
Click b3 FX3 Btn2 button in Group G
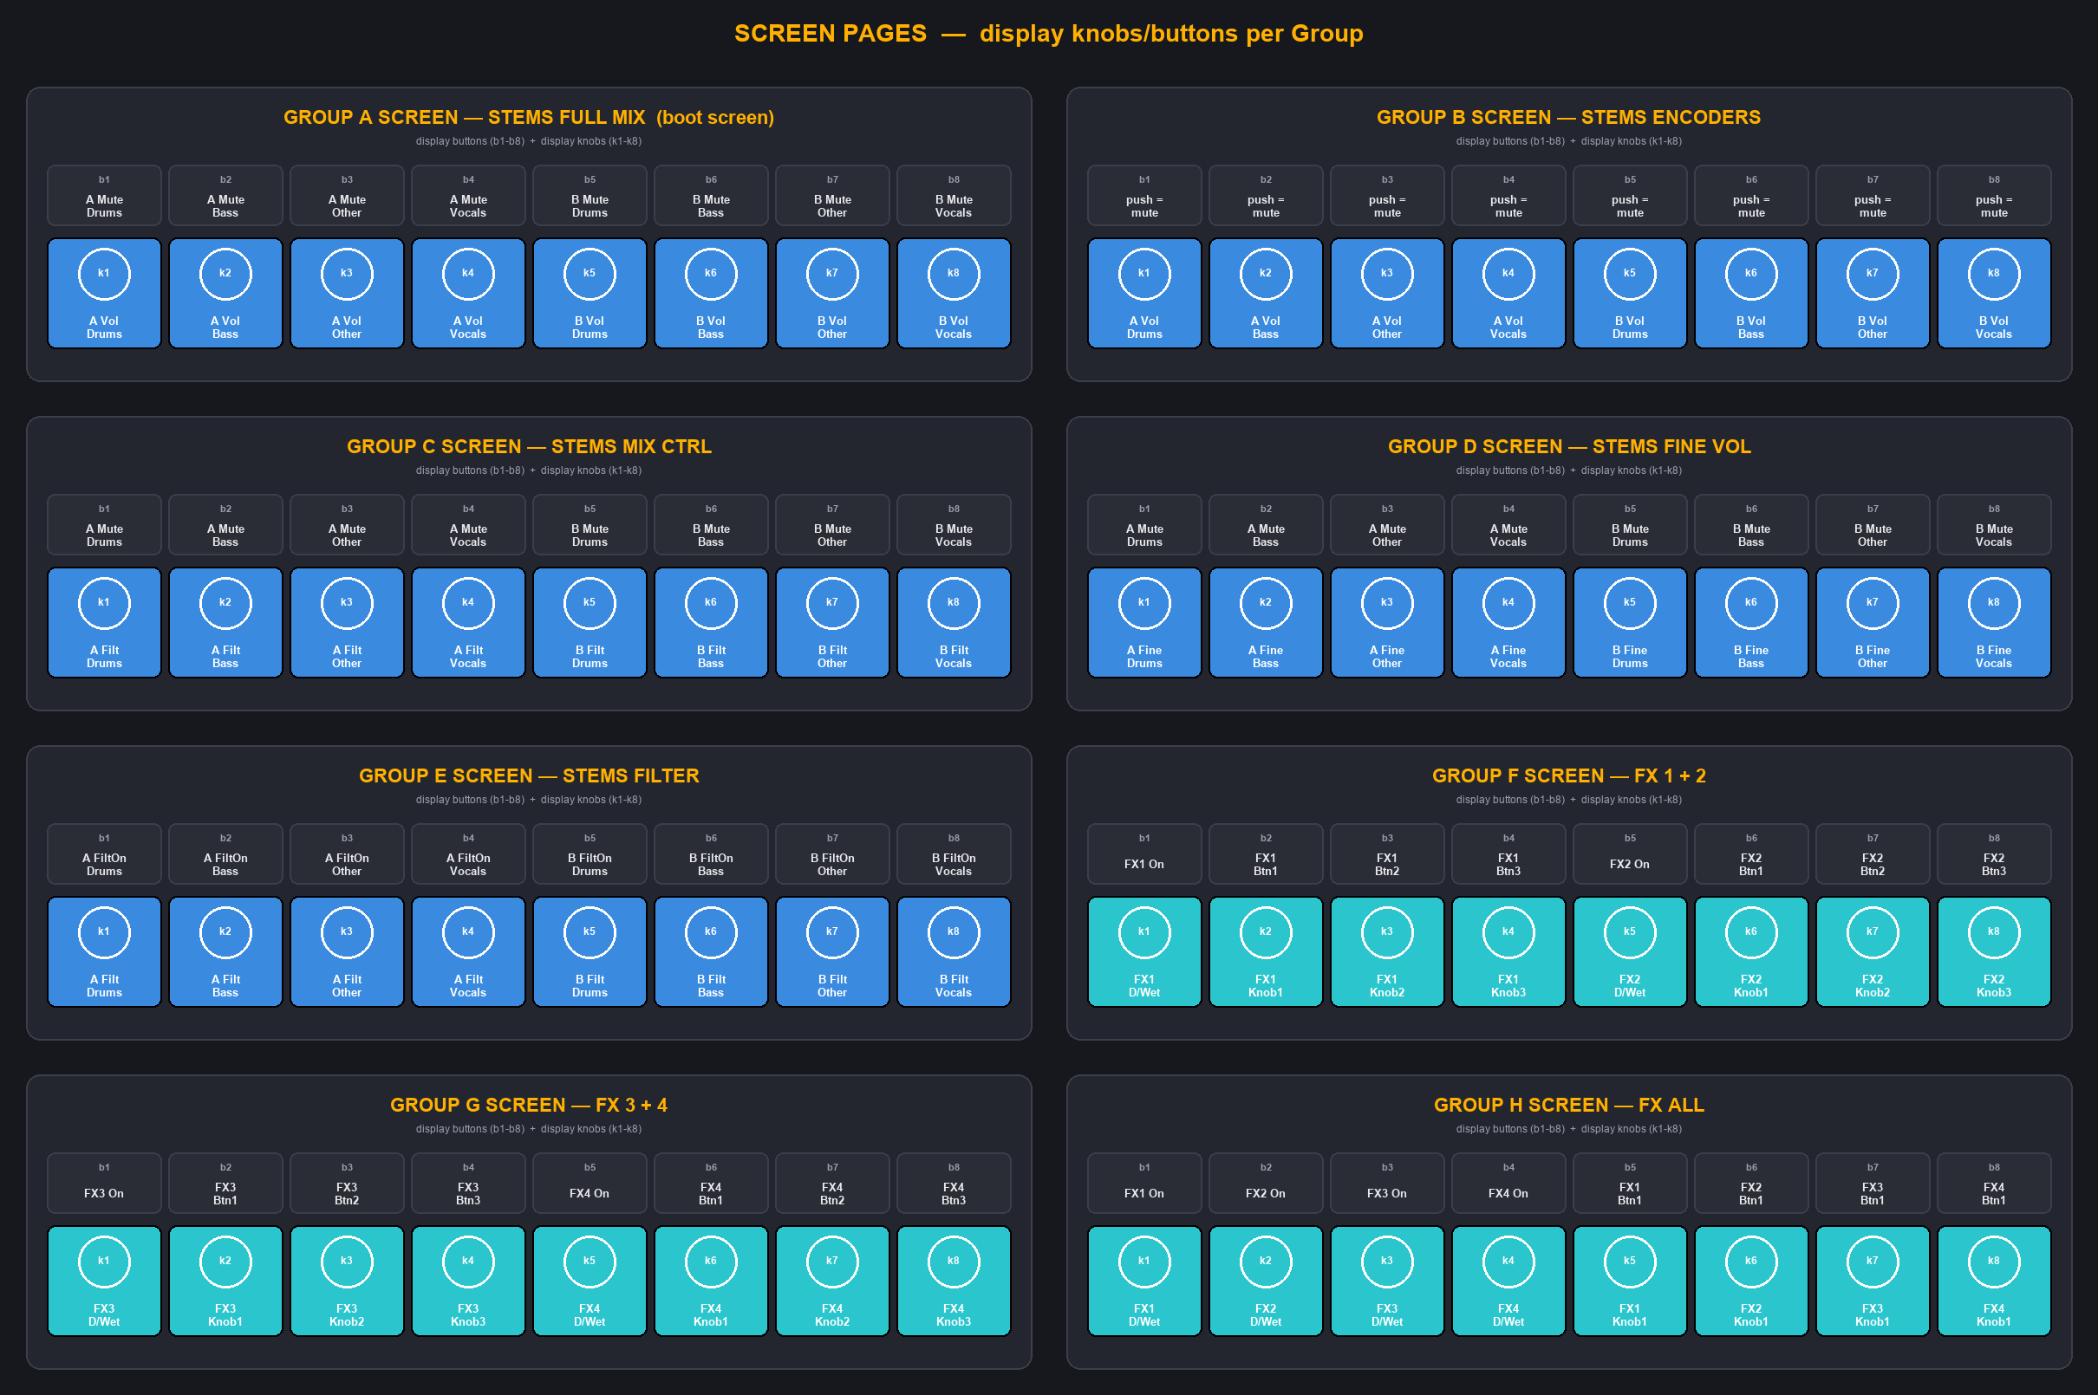(x=347, y=1183)
